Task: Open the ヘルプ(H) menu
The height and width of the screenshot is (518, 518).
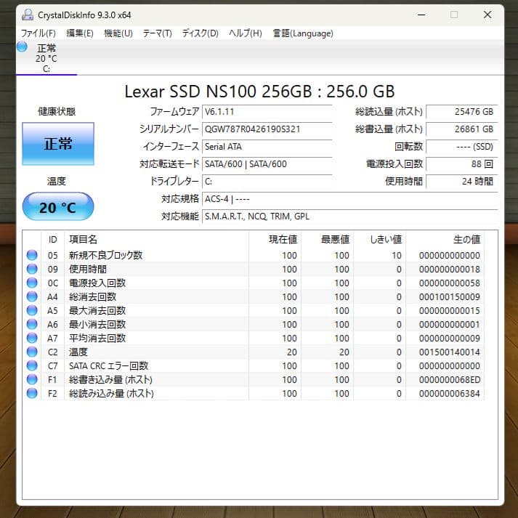Action: tap(245, 33)
